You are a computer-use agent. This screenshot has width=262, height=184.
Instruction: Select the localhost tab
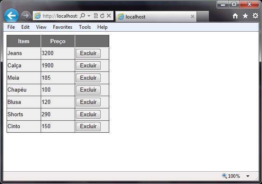click(156, 16)
